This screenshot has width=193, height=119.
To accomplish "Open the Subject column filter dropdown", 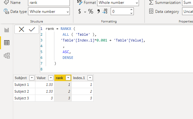I will point(32,78).
